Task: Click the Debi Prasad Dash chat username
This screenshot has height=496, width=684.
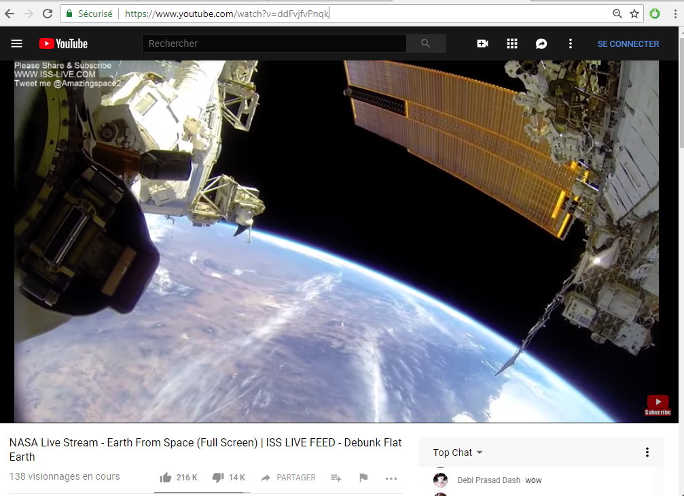Action: (x=488, y=480)
